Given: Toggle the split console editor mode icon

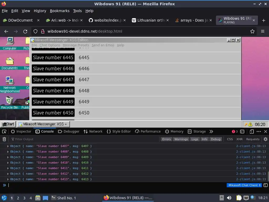Looking at the screenshot, I should tap(266, 185).
